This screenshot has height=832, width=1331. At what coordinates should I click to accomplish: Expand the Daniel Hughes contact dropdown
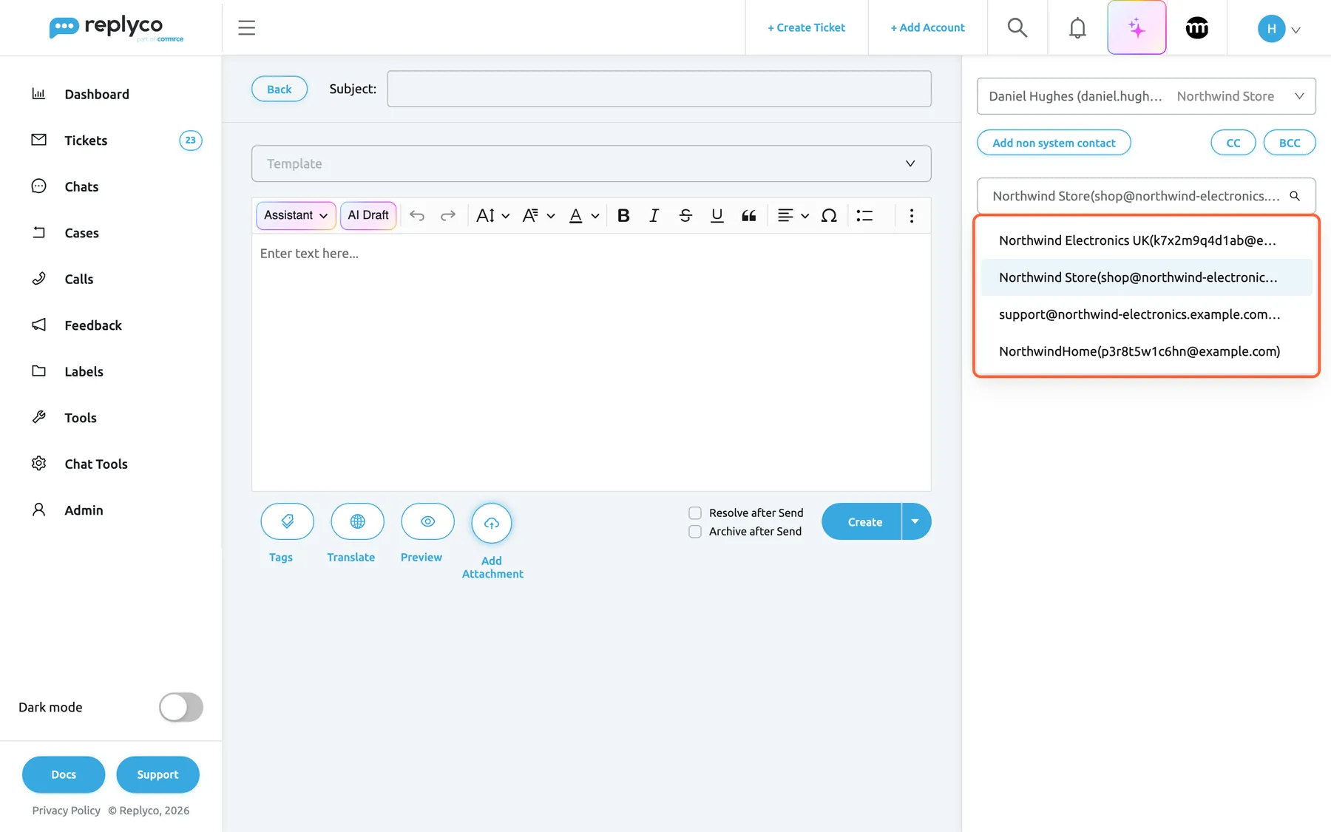coord(1146,96)
